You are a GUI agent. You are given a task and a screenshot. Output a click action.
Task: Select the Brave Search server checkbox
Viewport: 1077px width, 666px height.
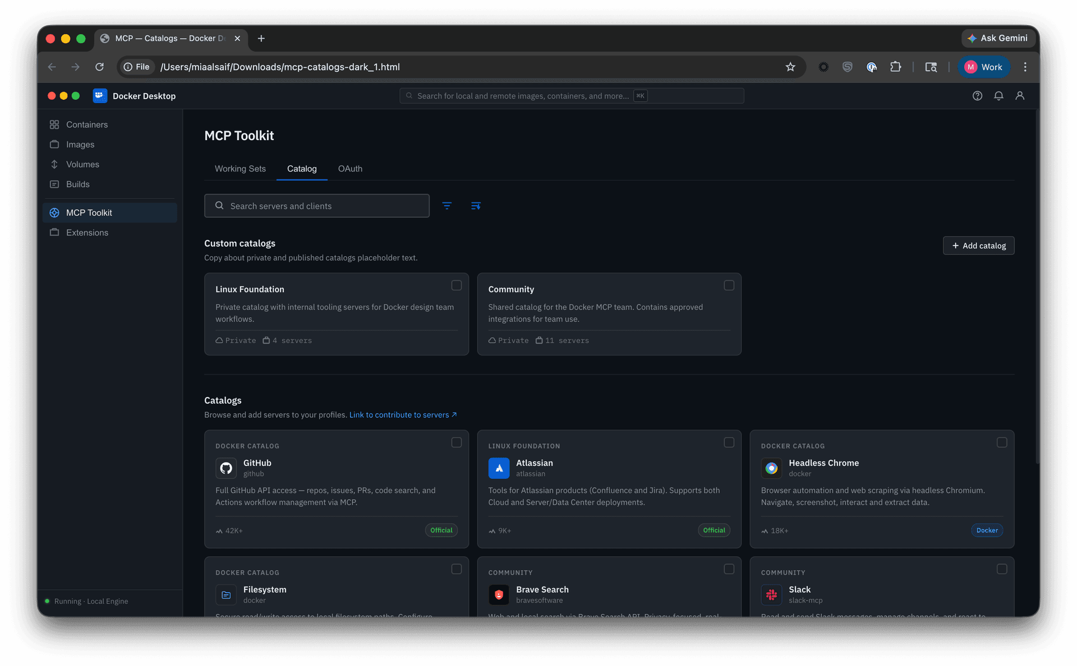coord(729,569)
